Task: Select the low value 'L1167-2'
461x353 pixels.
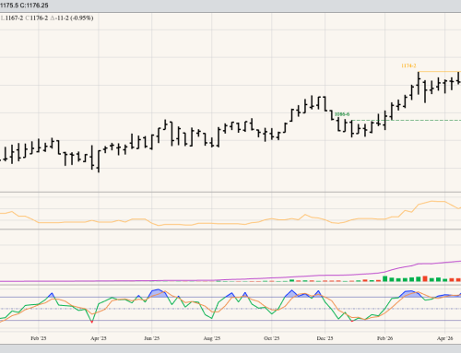Action: point(12,18)
